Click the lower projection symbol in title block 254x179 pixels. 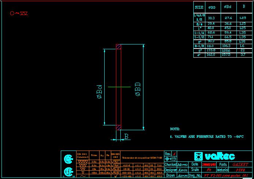pyautogui.click(x=67, y=171)
